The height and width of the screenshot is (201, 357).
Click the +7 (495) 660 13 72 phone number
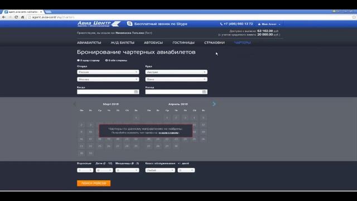click(238, 24)
